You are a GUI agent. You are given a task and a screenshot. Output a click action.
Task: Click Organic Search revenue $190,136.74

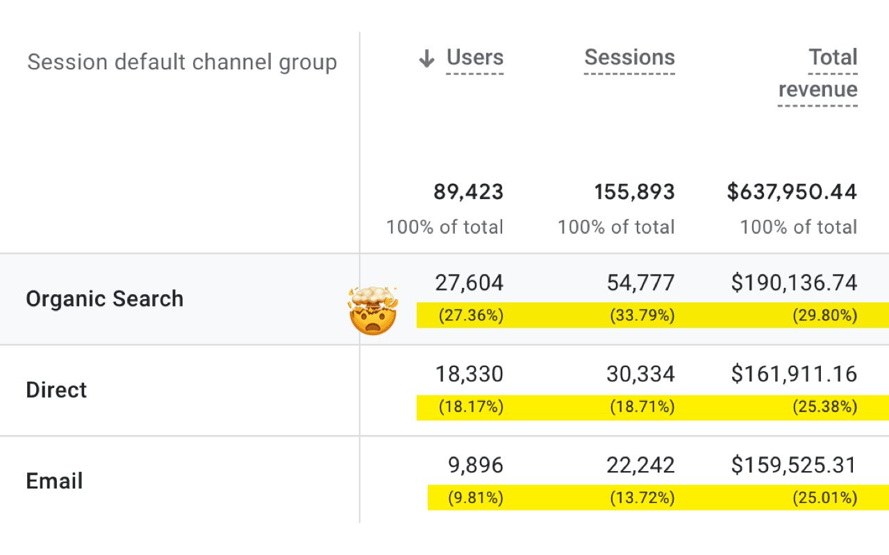tap(794, 283)
